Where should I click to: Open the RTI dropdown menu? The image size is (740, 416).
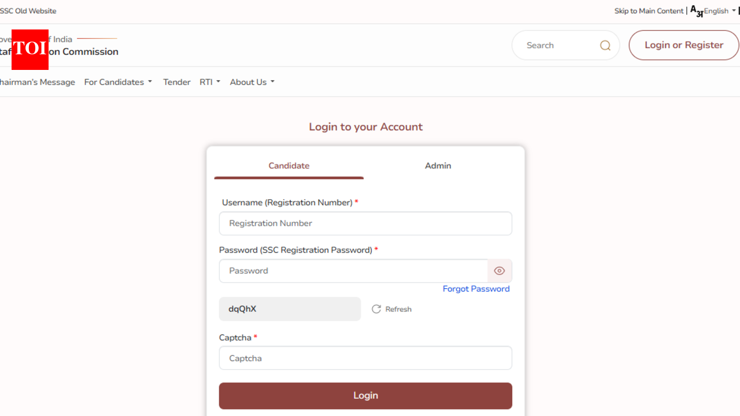210,82
